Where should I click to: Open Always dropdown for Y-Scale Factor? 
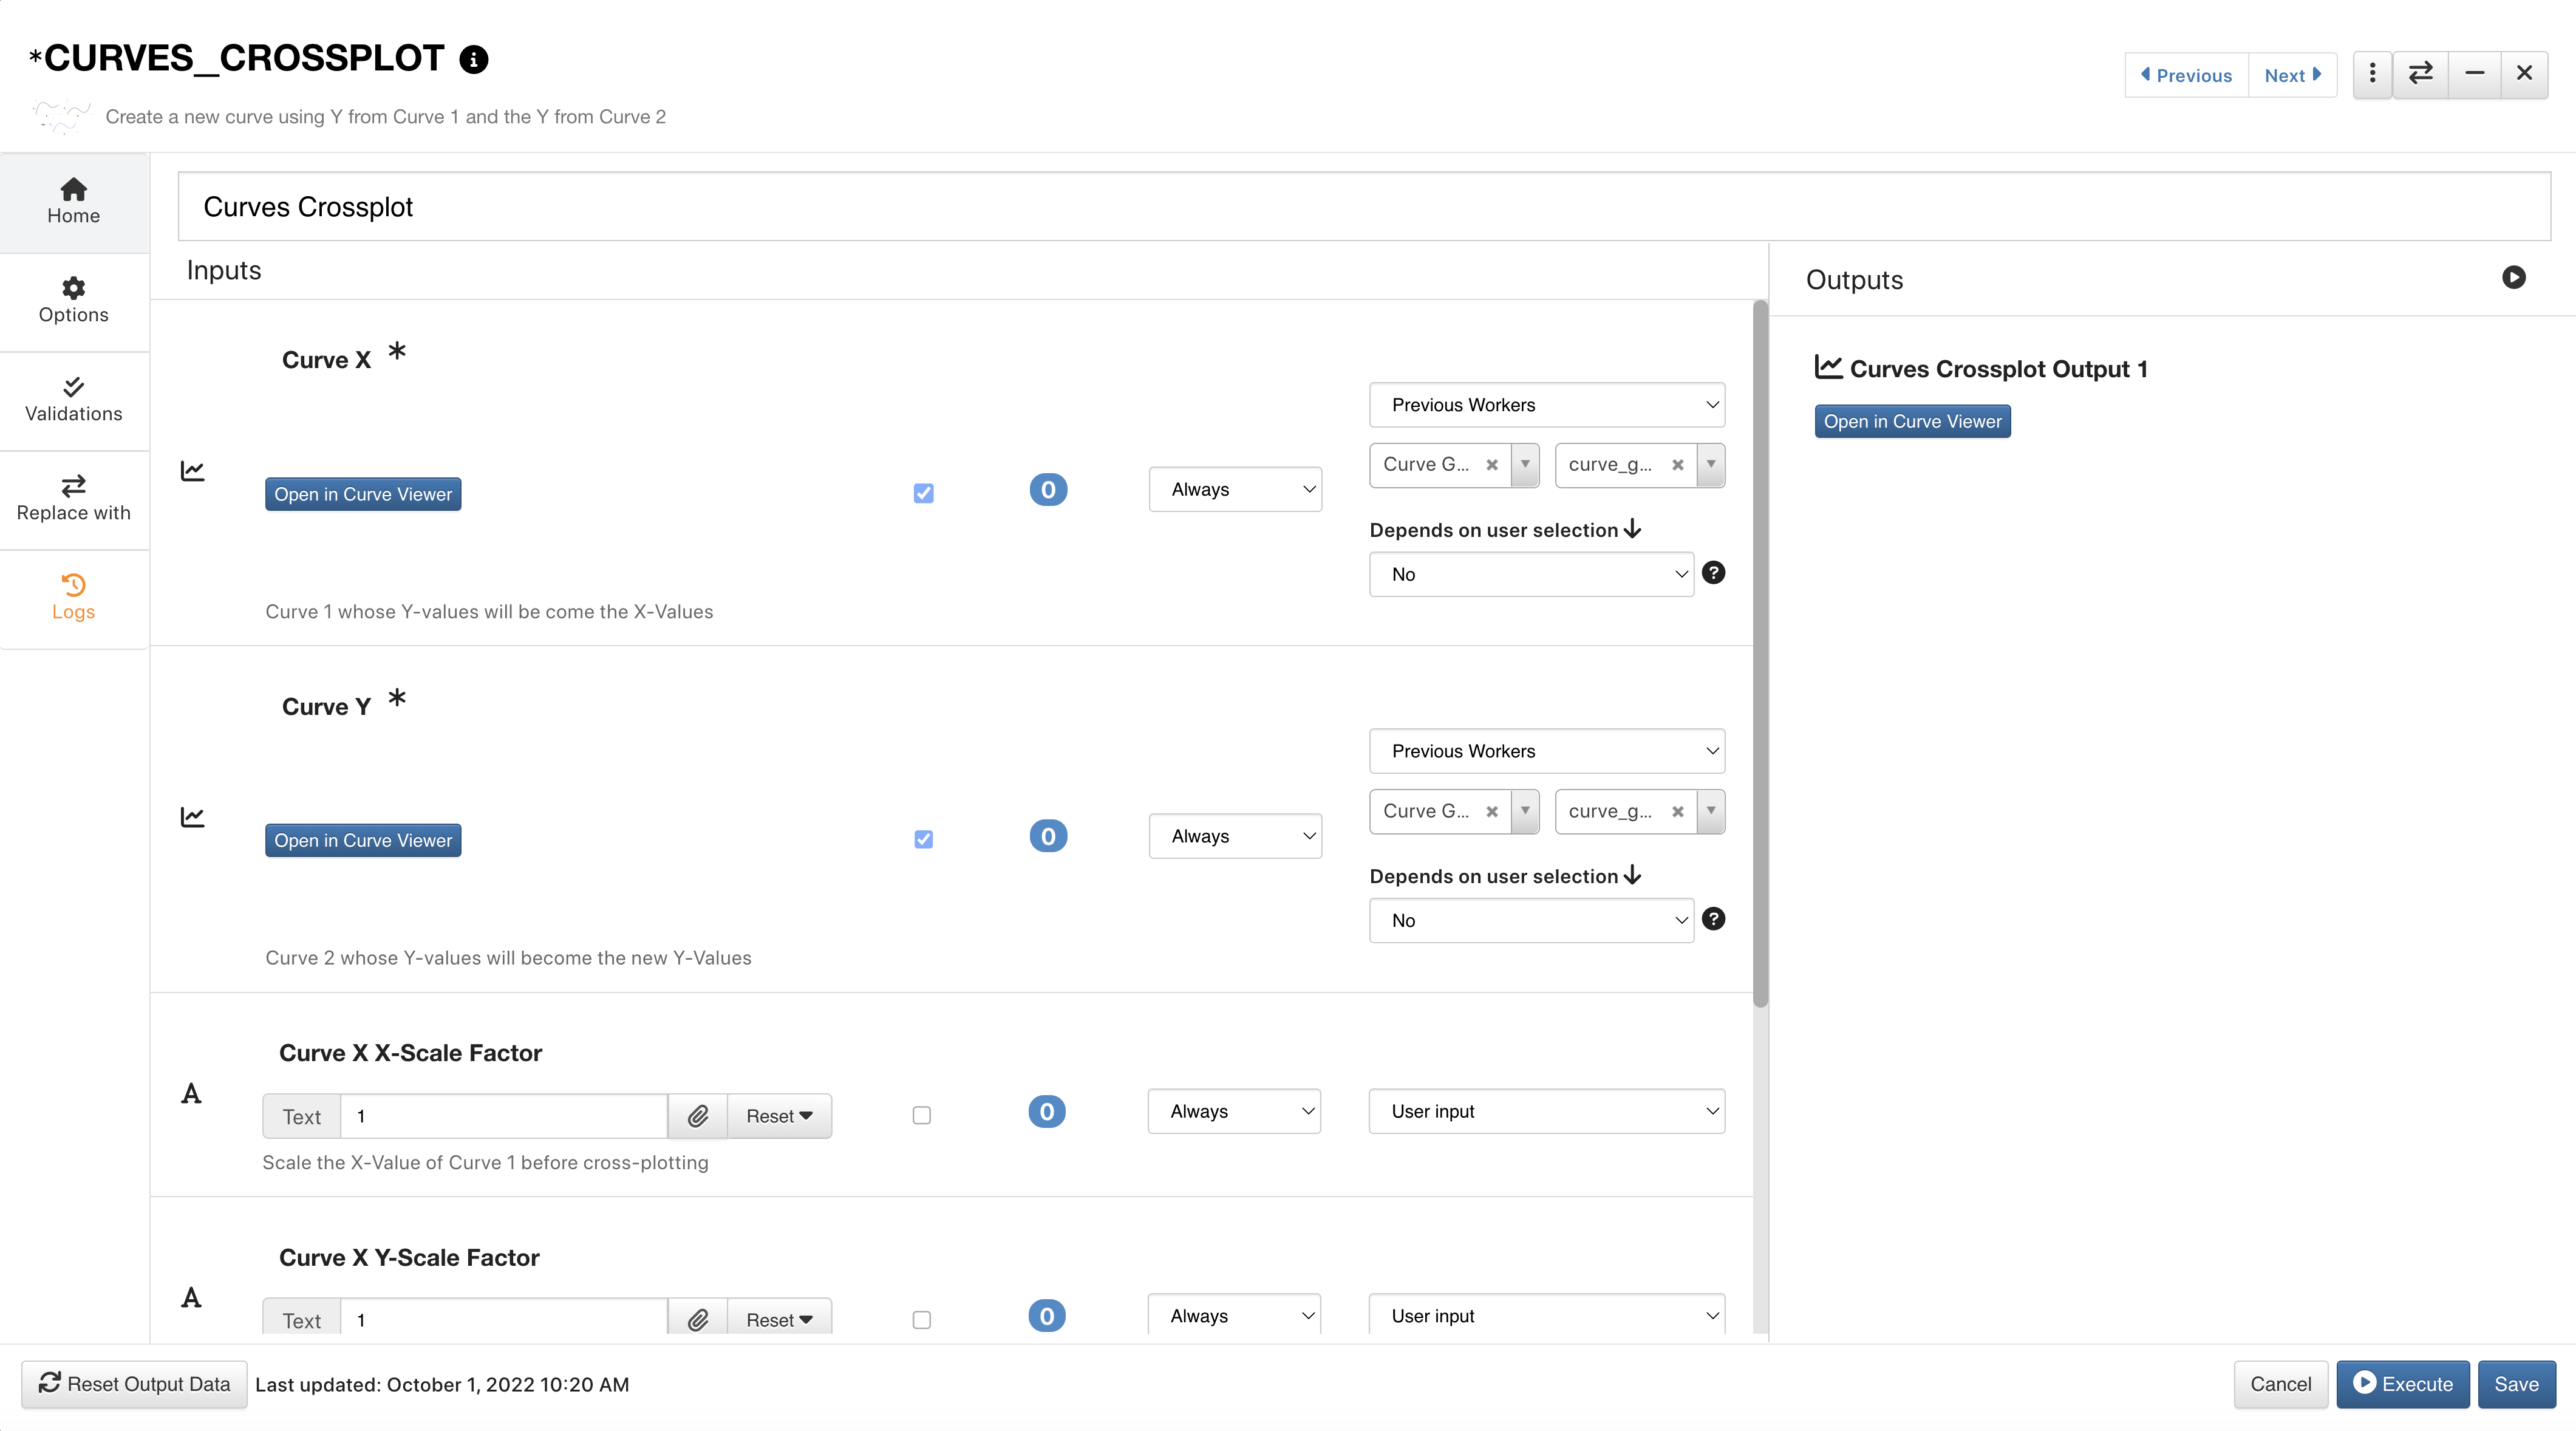[1234, 1315]
